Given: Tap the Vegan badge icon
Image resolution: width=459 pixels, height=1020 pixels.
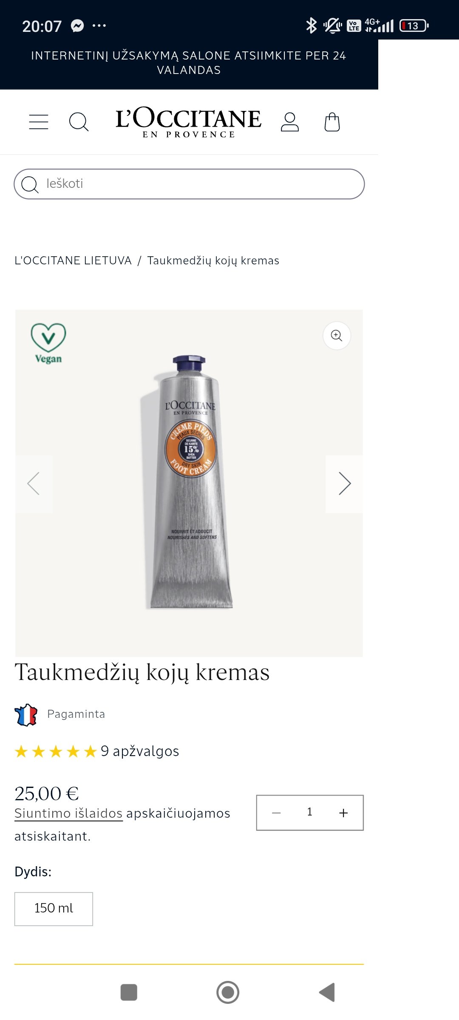Looking at the screenshot, I should pos(48,344).
